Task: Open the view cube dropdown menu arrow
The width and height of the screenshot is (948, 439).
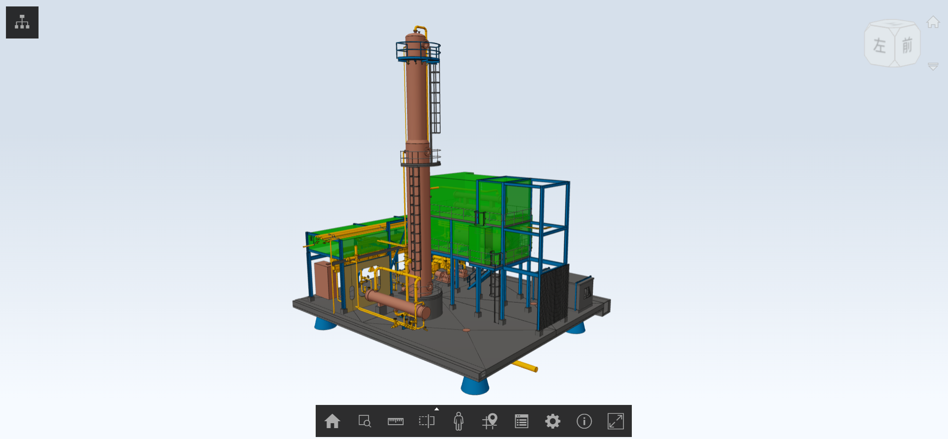Action: [933, 66]
